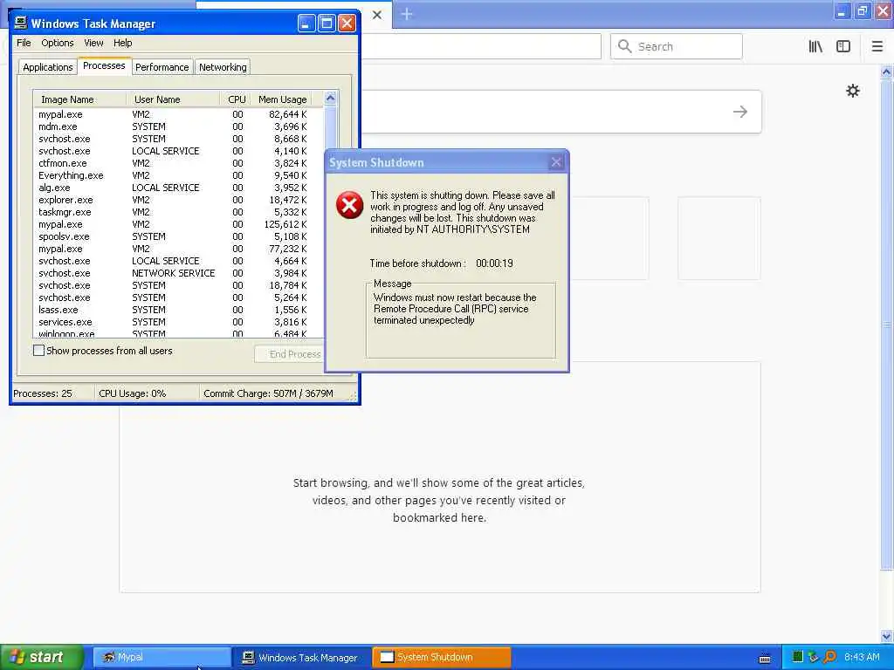
Task: Select the Processes tab
Action: (x=104, y=65)
